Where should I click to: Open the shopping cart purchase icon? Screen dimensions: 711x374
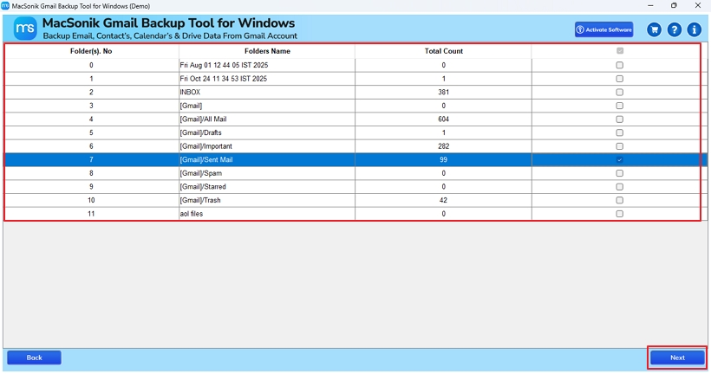tap(654, 30)
